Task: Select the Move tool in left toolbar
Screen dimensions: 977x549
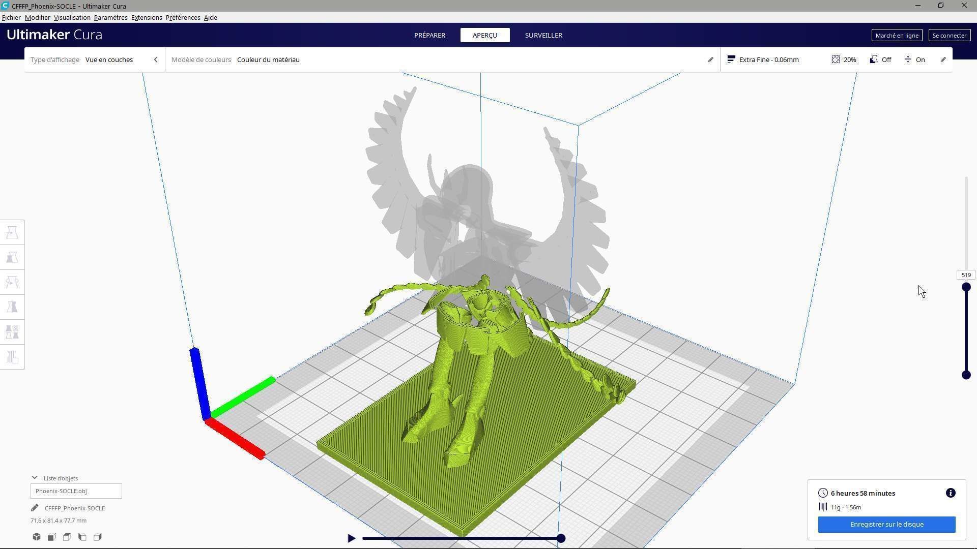Action: (x=12, y=232)
